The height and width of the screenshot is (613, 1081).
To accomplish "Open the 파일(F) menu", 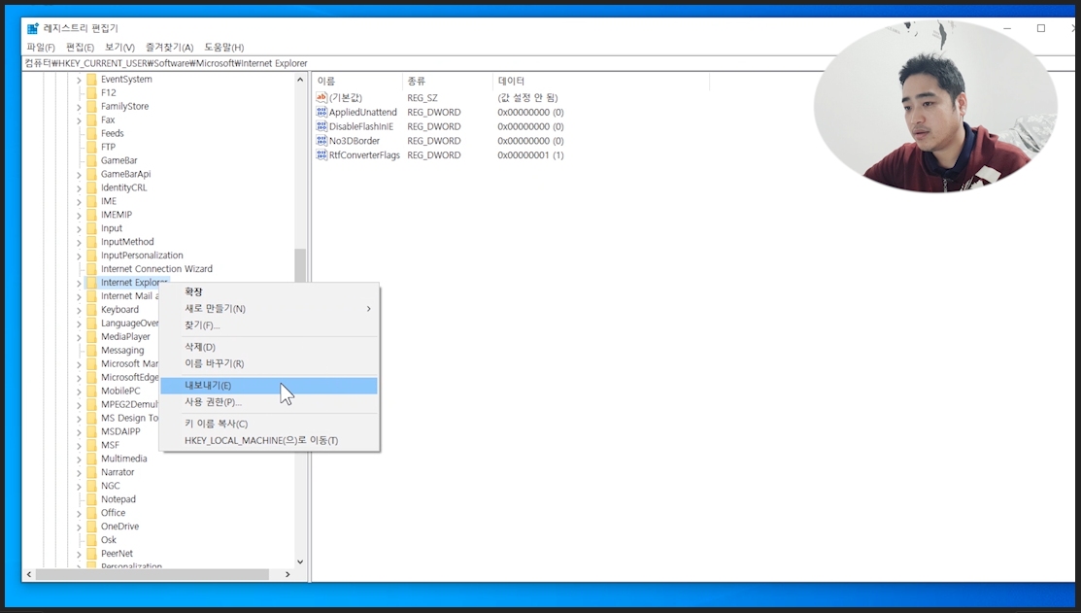I will coord(41,47).
